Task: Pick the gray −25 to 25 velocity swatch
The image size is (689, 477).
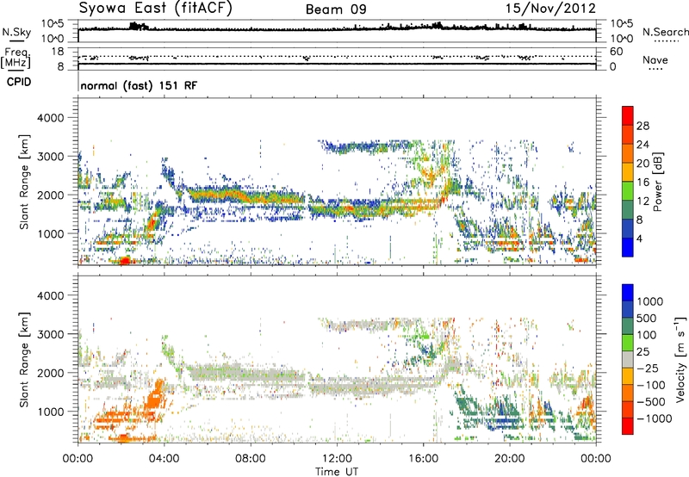Action: [x=628, y=359]
